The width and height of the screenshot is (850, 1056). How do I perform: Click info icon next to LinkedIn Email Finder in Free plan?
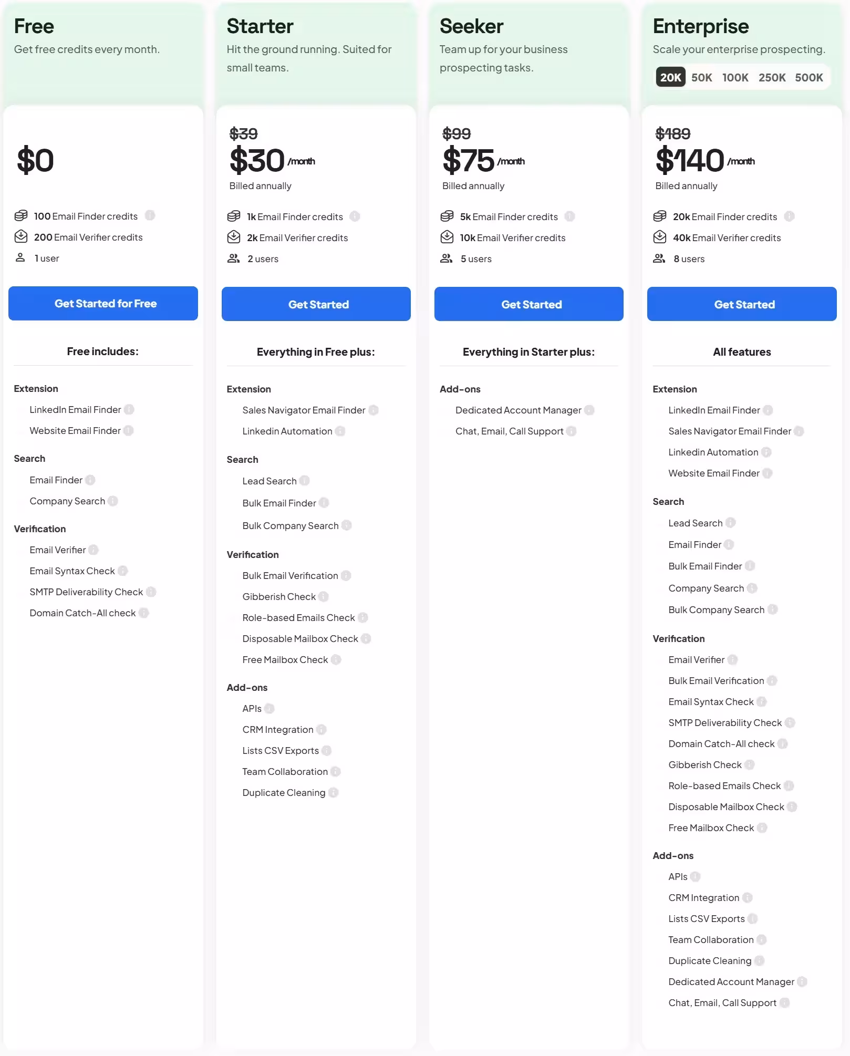click(x=129, y=409)
